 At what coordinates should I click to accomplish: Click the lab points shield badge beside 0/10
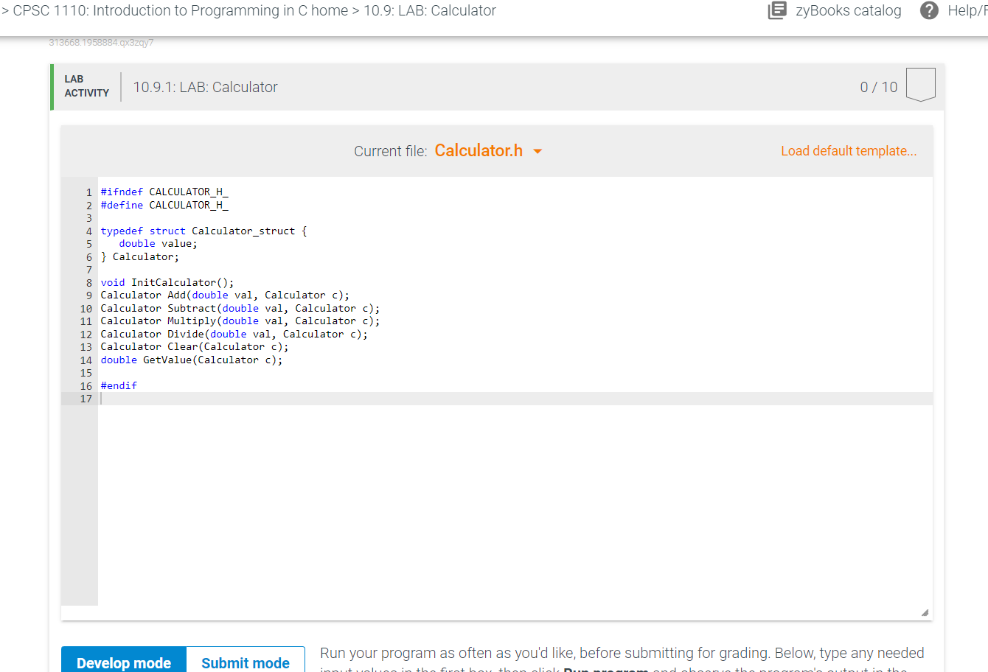pos(921,84)
